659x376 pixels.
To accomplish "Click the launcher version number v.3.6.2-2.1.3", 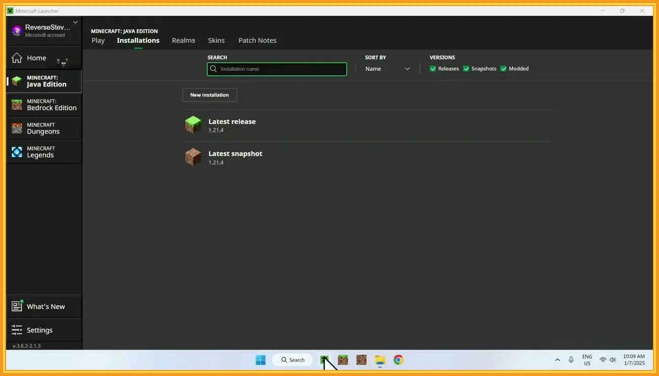I will (27, 346).
